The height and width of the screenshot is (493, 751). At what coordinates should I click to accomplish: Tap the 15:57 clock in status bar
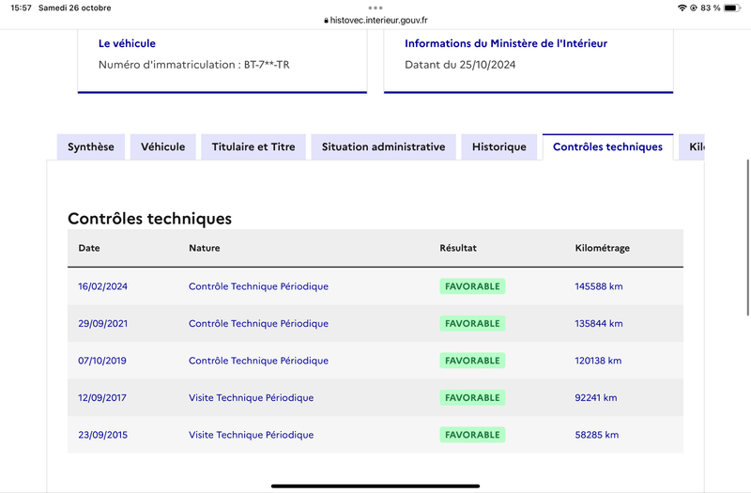[21, 8]
